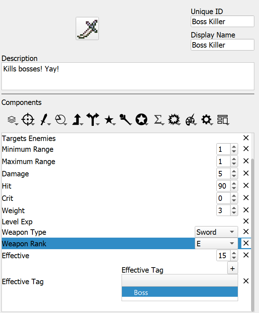The image size is (259, 313).
Task: Open the star special components menu
Action: point(109,120)
